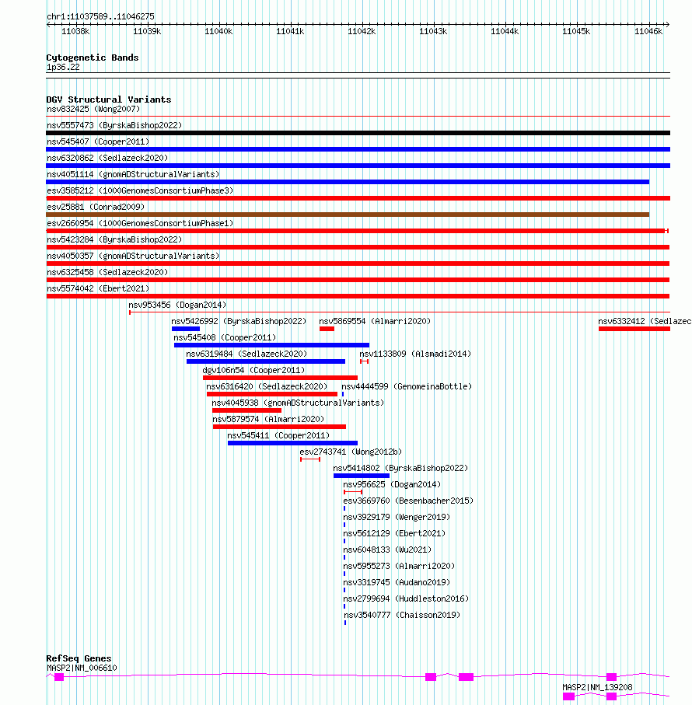Click nsv5612129 (Ebert2021) label

click(x=394, y=534)
